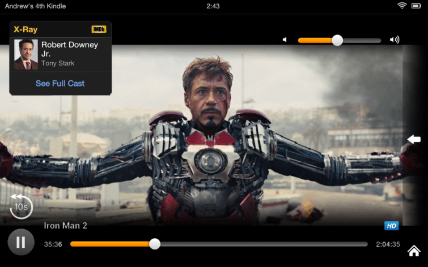
Task: Seek by clicking the gray progress track
Action: click(x=264, y=244)
